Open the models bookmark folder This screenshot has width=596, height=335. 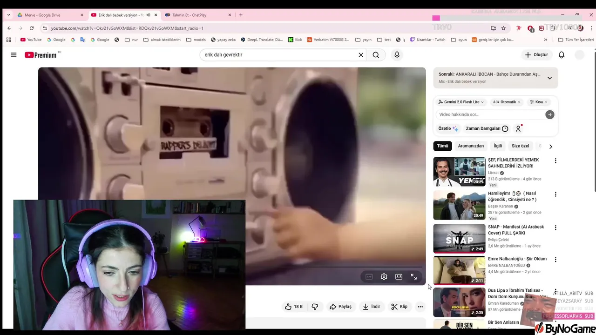196,40
